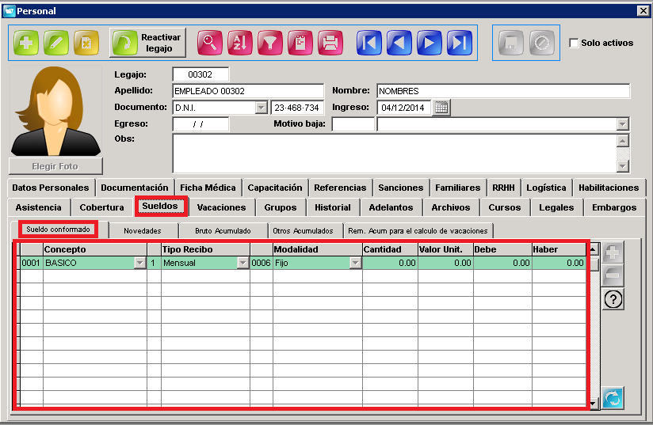Jump to last record with blue arrow

[460, 43]
